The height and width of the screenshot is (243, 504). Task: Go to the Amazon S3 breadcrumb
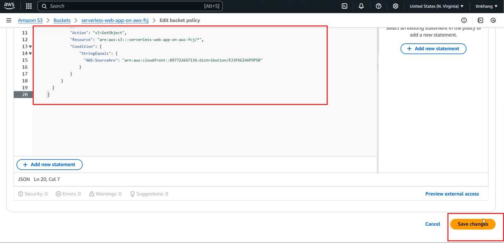click(x=30, y=20)
